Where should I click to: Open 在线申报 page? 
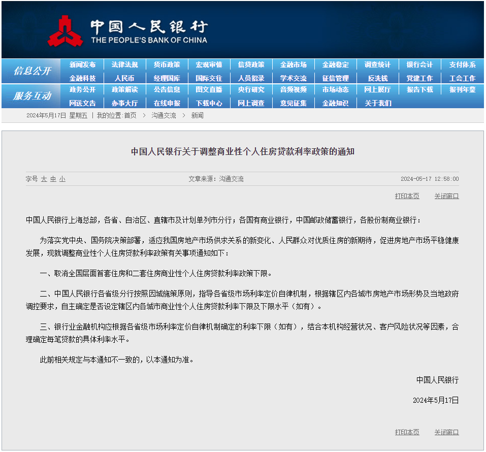tap(167, 103)
